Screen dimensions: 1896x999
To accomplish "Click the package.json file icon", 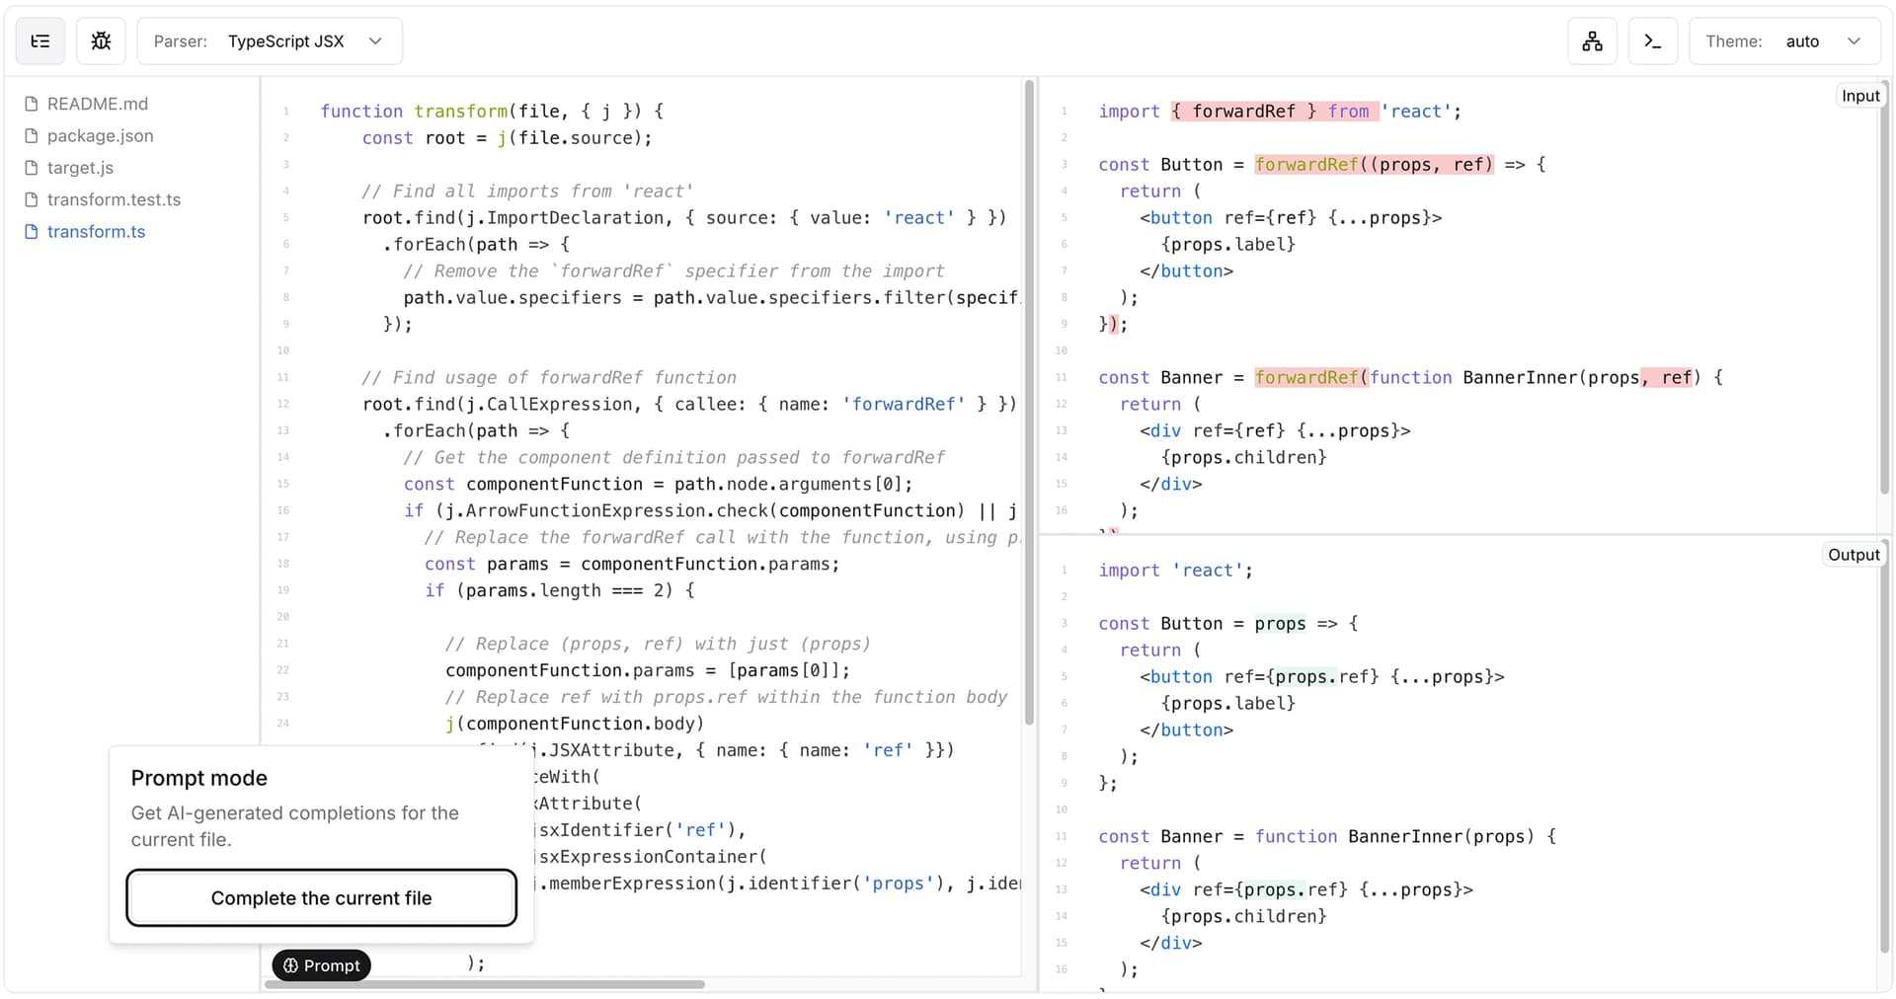I will click(32, 136).
